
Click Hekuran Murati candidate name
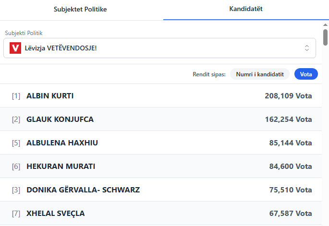coord(61,167)
